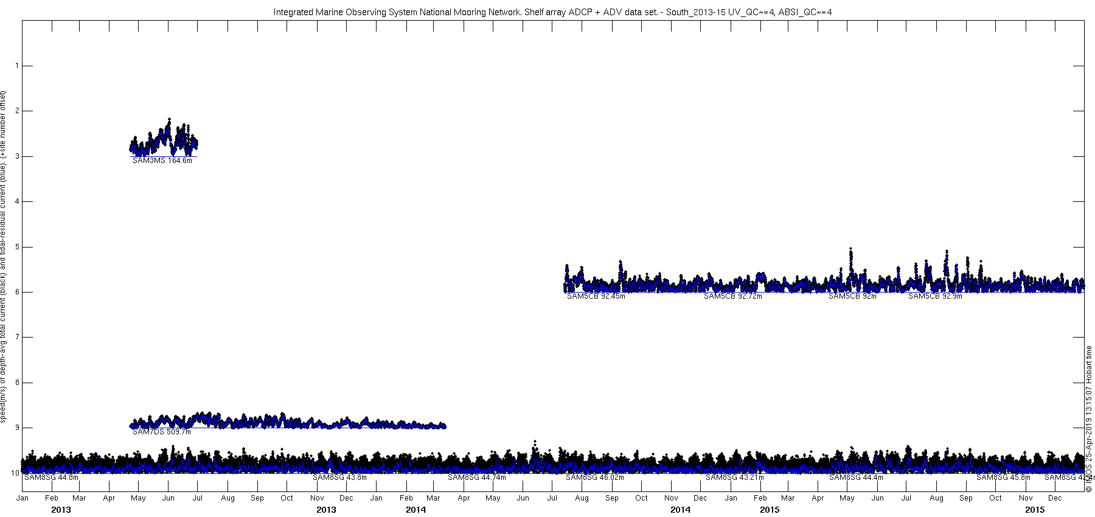1095x517 pixels.
Task: Click the y-axis tick label "9"
Action: click(18, 428)
